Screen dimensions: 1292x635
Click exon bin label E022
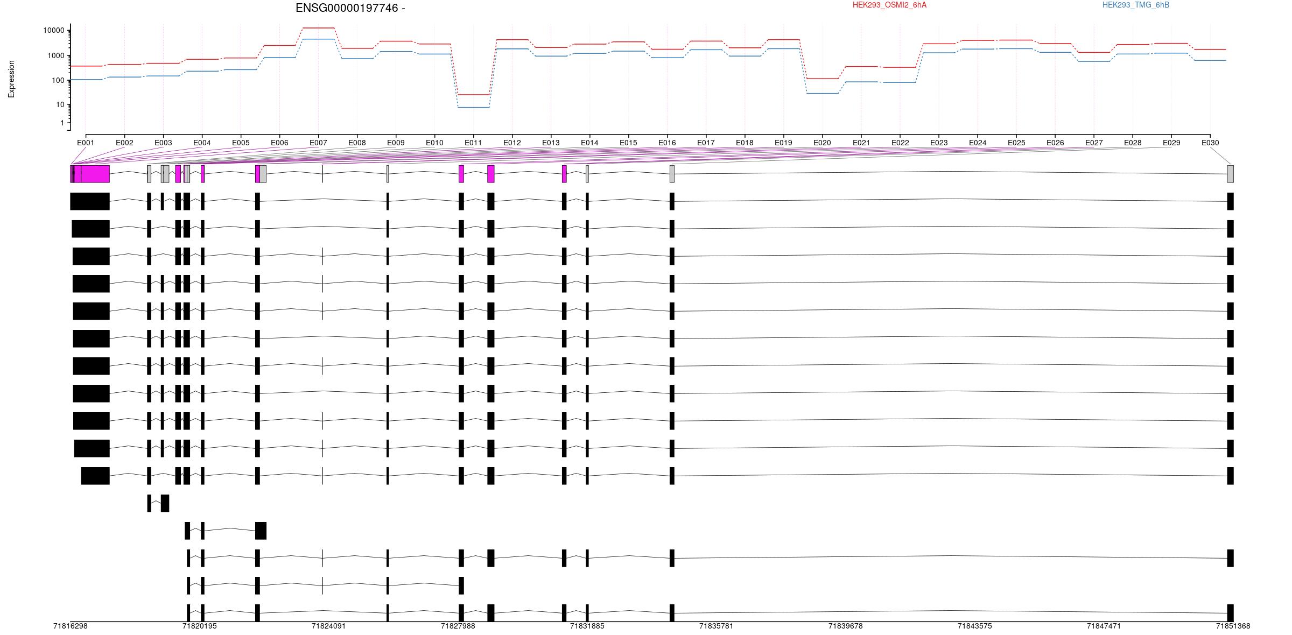(x=900, y=143)
